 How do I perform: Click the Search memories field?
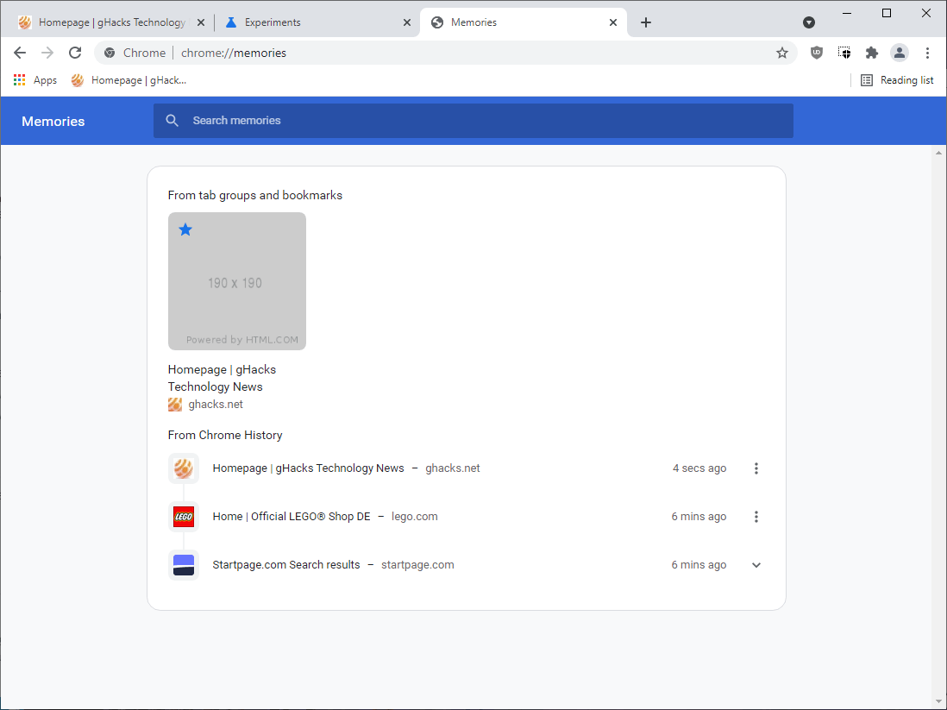tap(473, 120)
